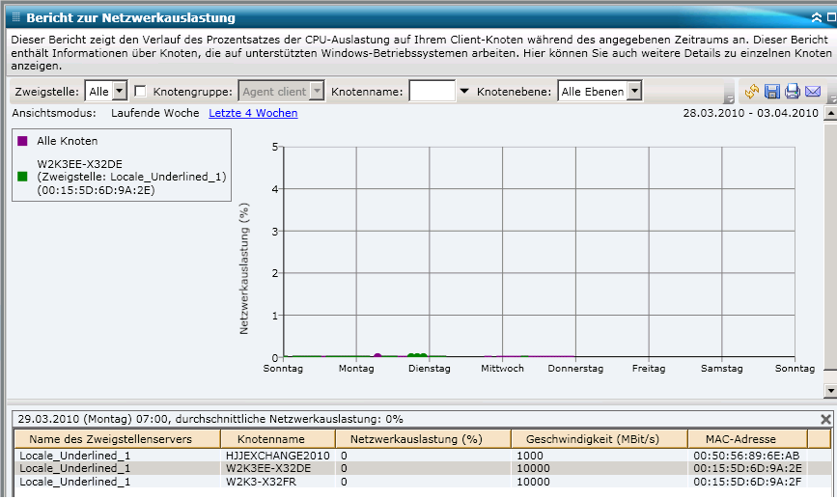Viewport: 837px width, 499px height.
Task: Open the Zweigstelle dropdown
Action: pyautogui.click(x=120, y=92)
